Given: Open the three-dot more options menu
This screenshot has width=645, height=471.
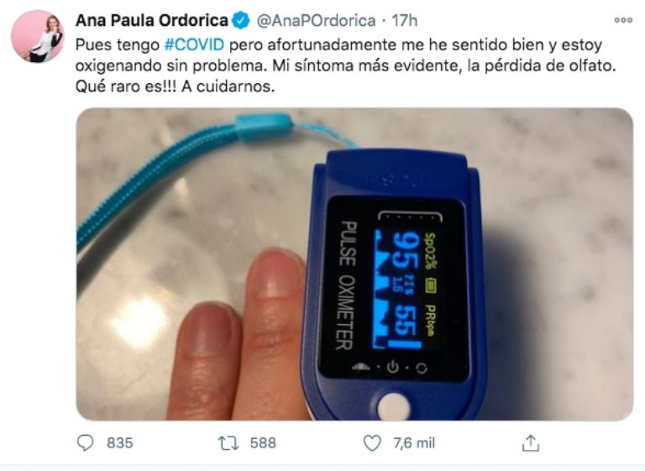Looking at the screenshot, I should coord(623,20).
